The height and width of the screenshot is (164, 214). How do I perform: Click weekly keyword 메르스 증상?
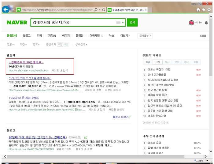coord(154,143)
